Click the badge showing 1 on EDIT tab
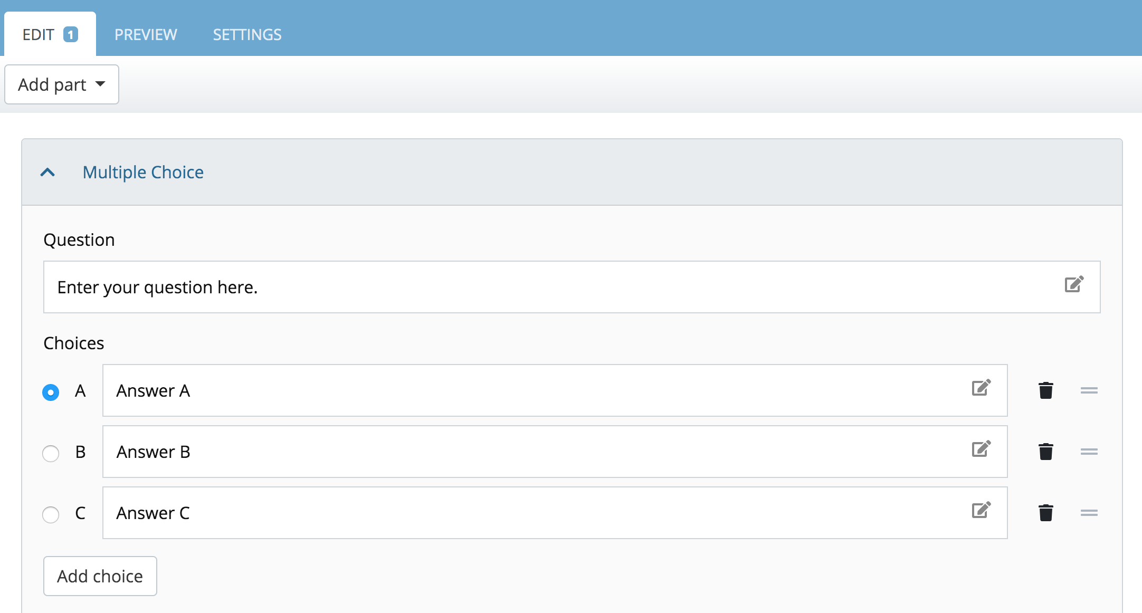 71,35
